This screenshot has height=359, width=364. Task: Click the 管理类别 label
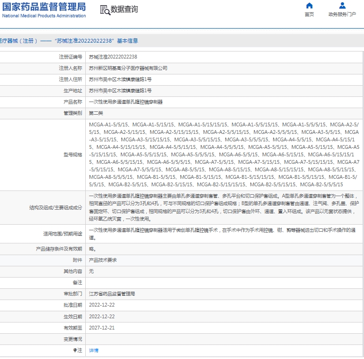click(73, 113)
